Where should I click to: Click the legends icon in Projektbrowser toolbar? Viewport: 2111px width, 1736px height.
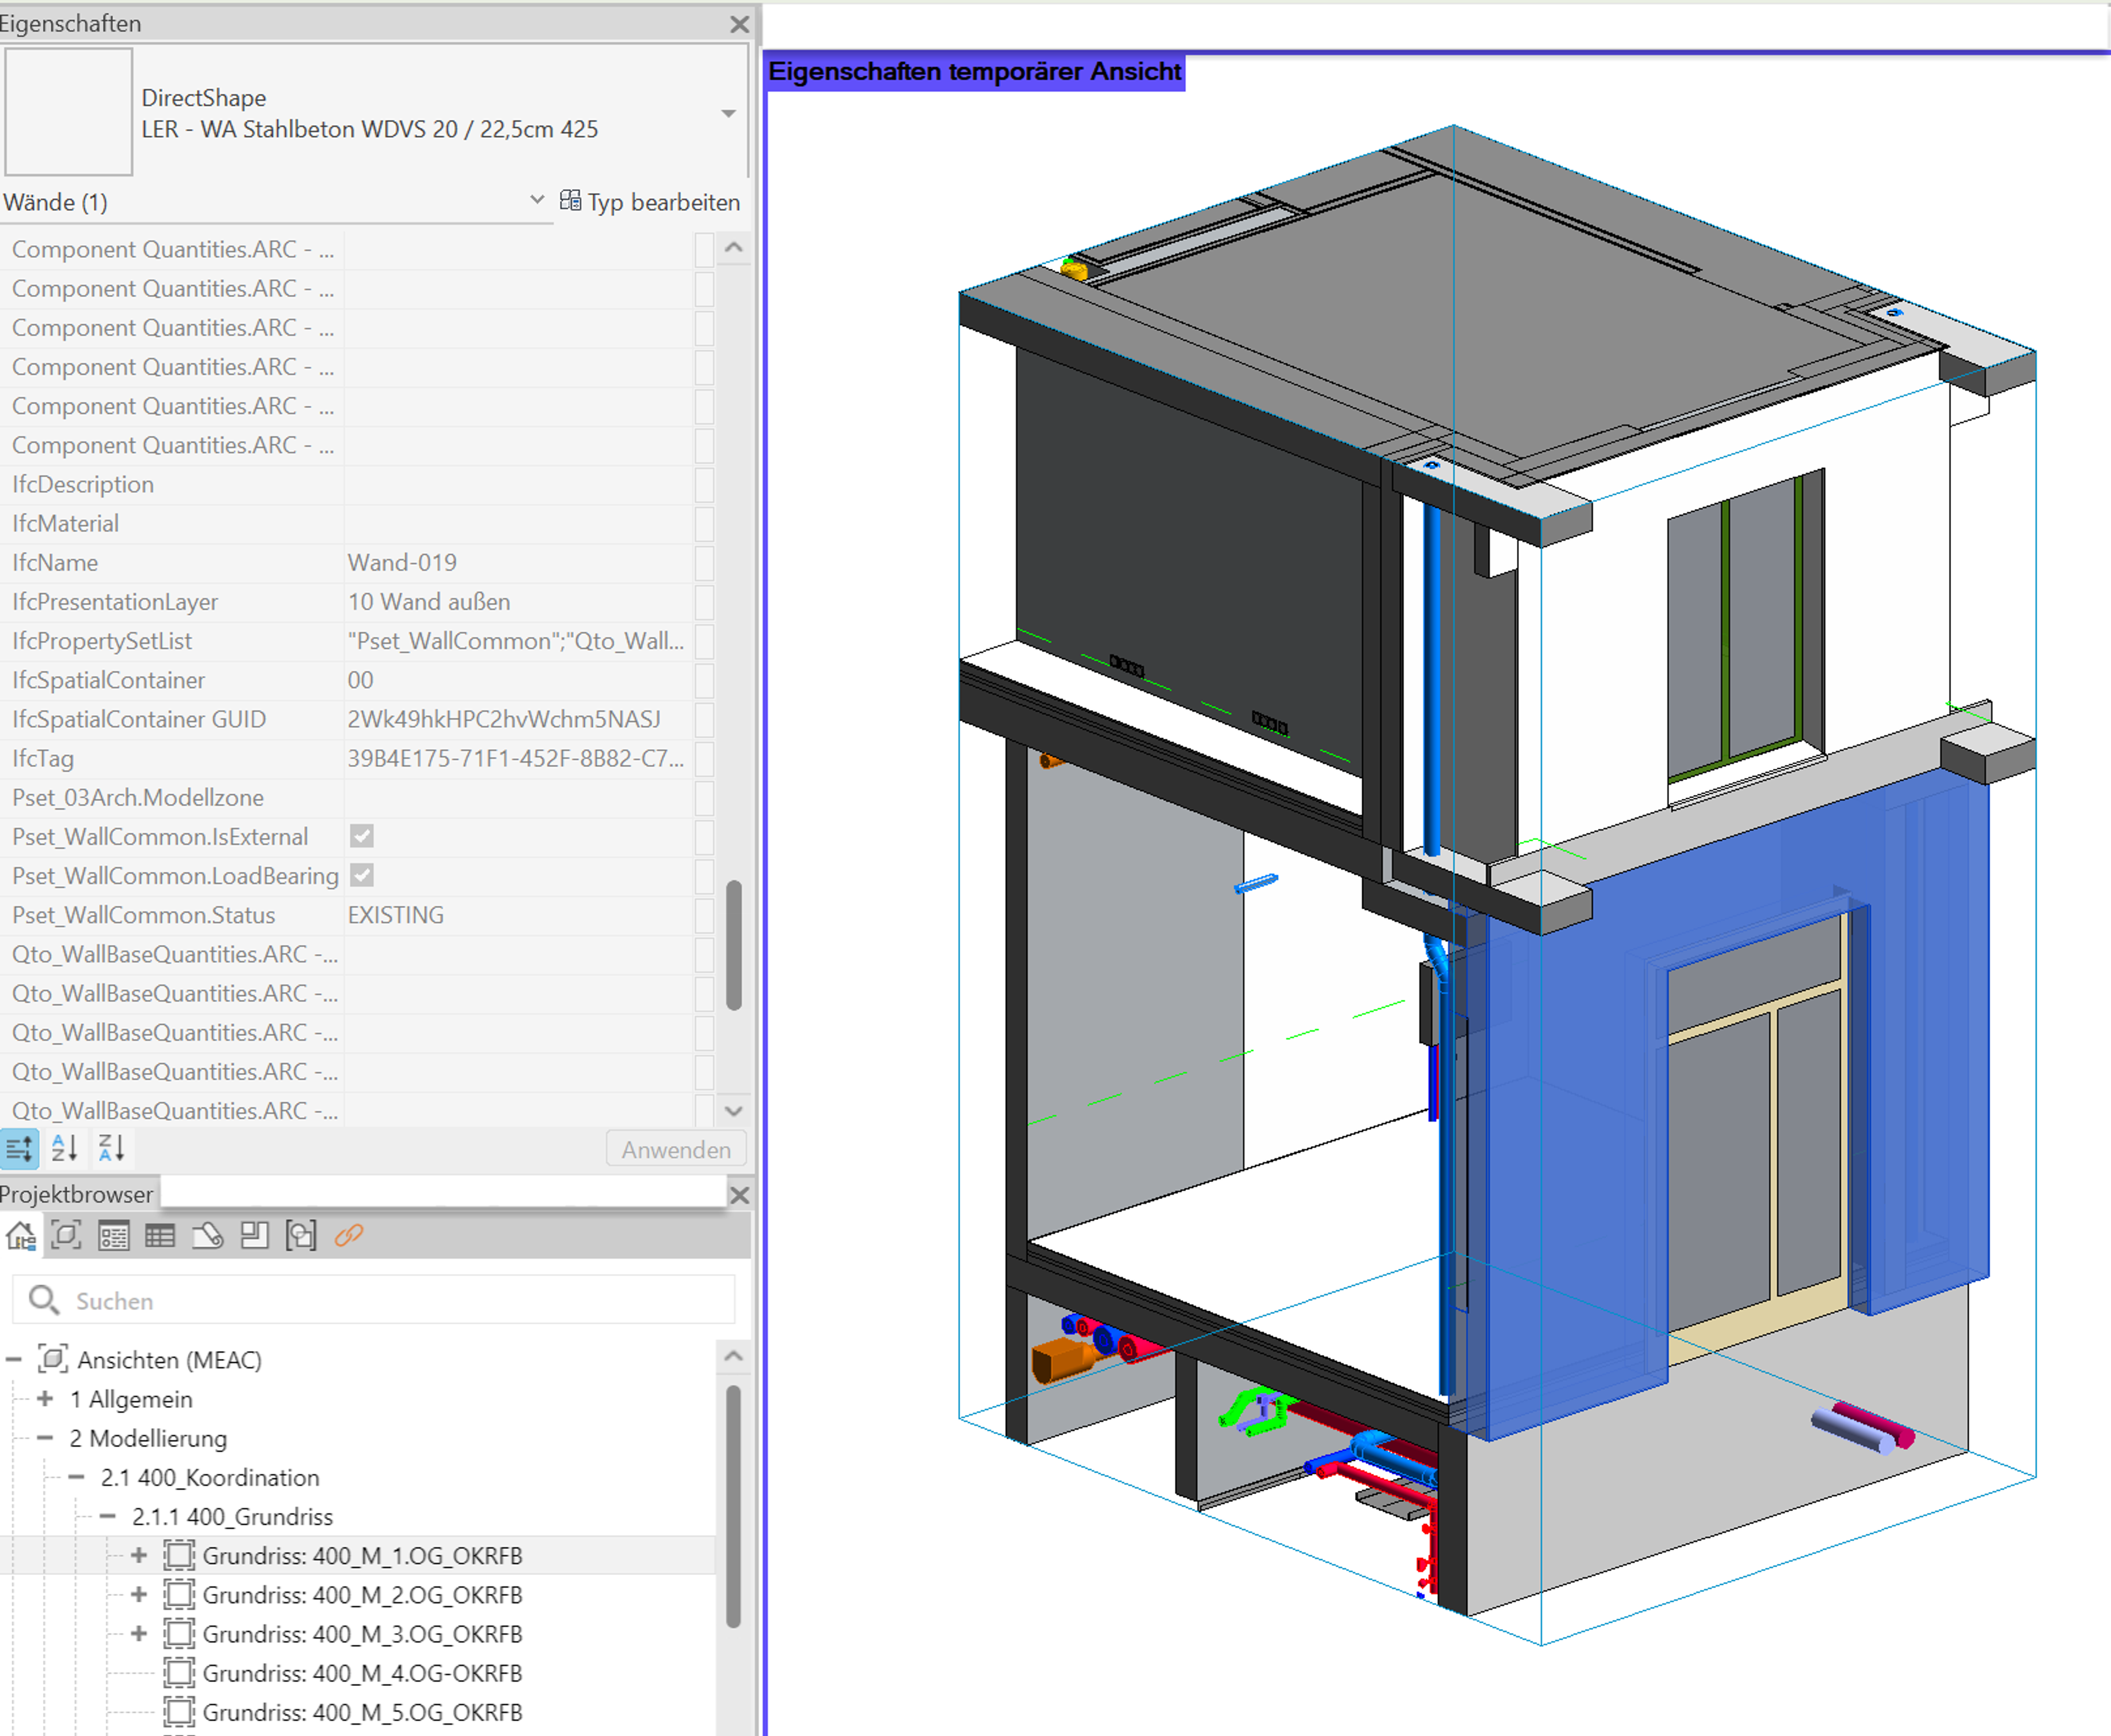point(113,1235)
